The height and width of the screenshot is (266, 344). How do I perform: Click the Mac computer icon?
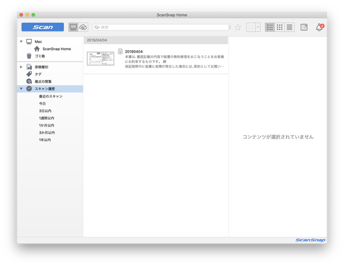coord(29,41)
